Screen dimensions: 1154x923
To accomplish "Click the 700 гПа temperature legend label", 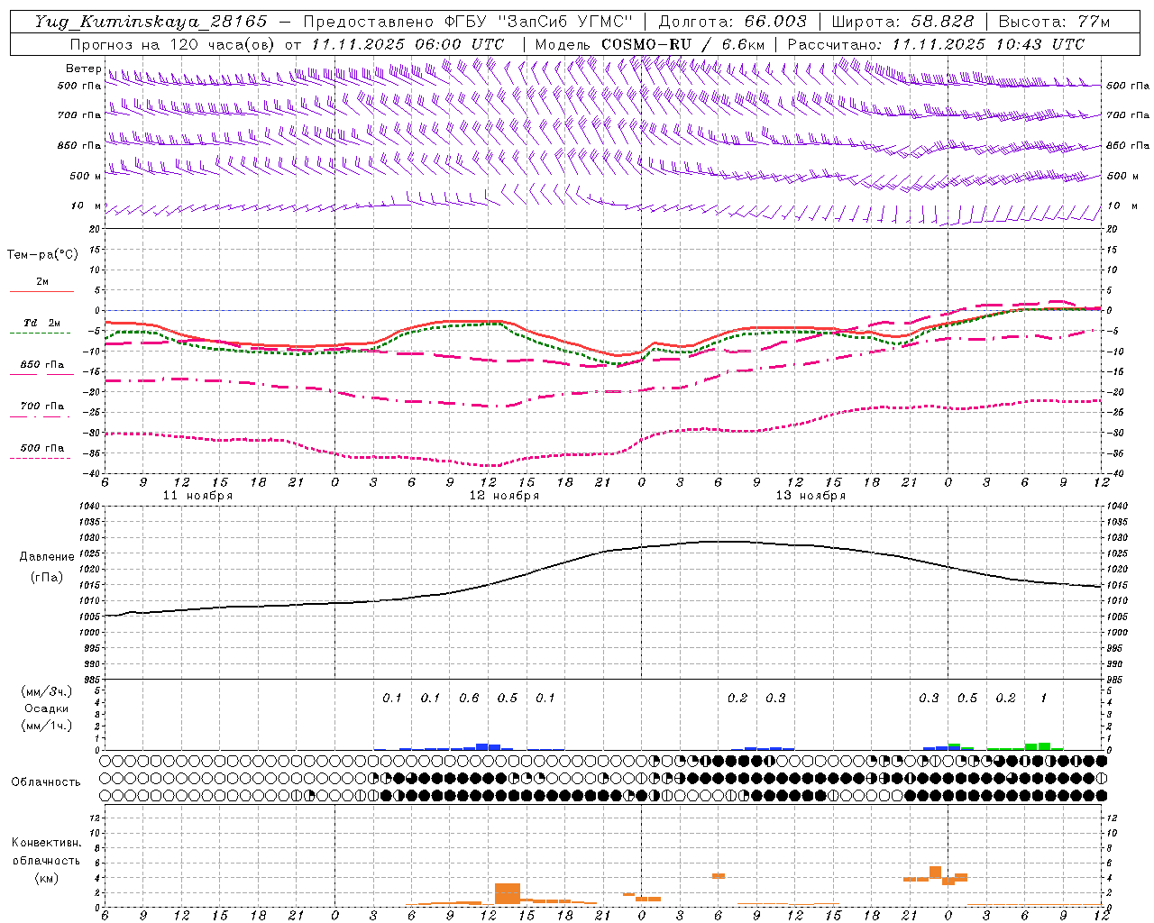I will (x=42, y=406).
